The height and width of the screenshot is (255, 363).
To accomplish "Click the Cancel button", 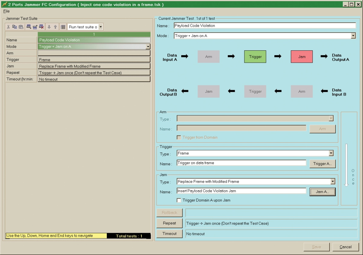I will tap(345, 247).
